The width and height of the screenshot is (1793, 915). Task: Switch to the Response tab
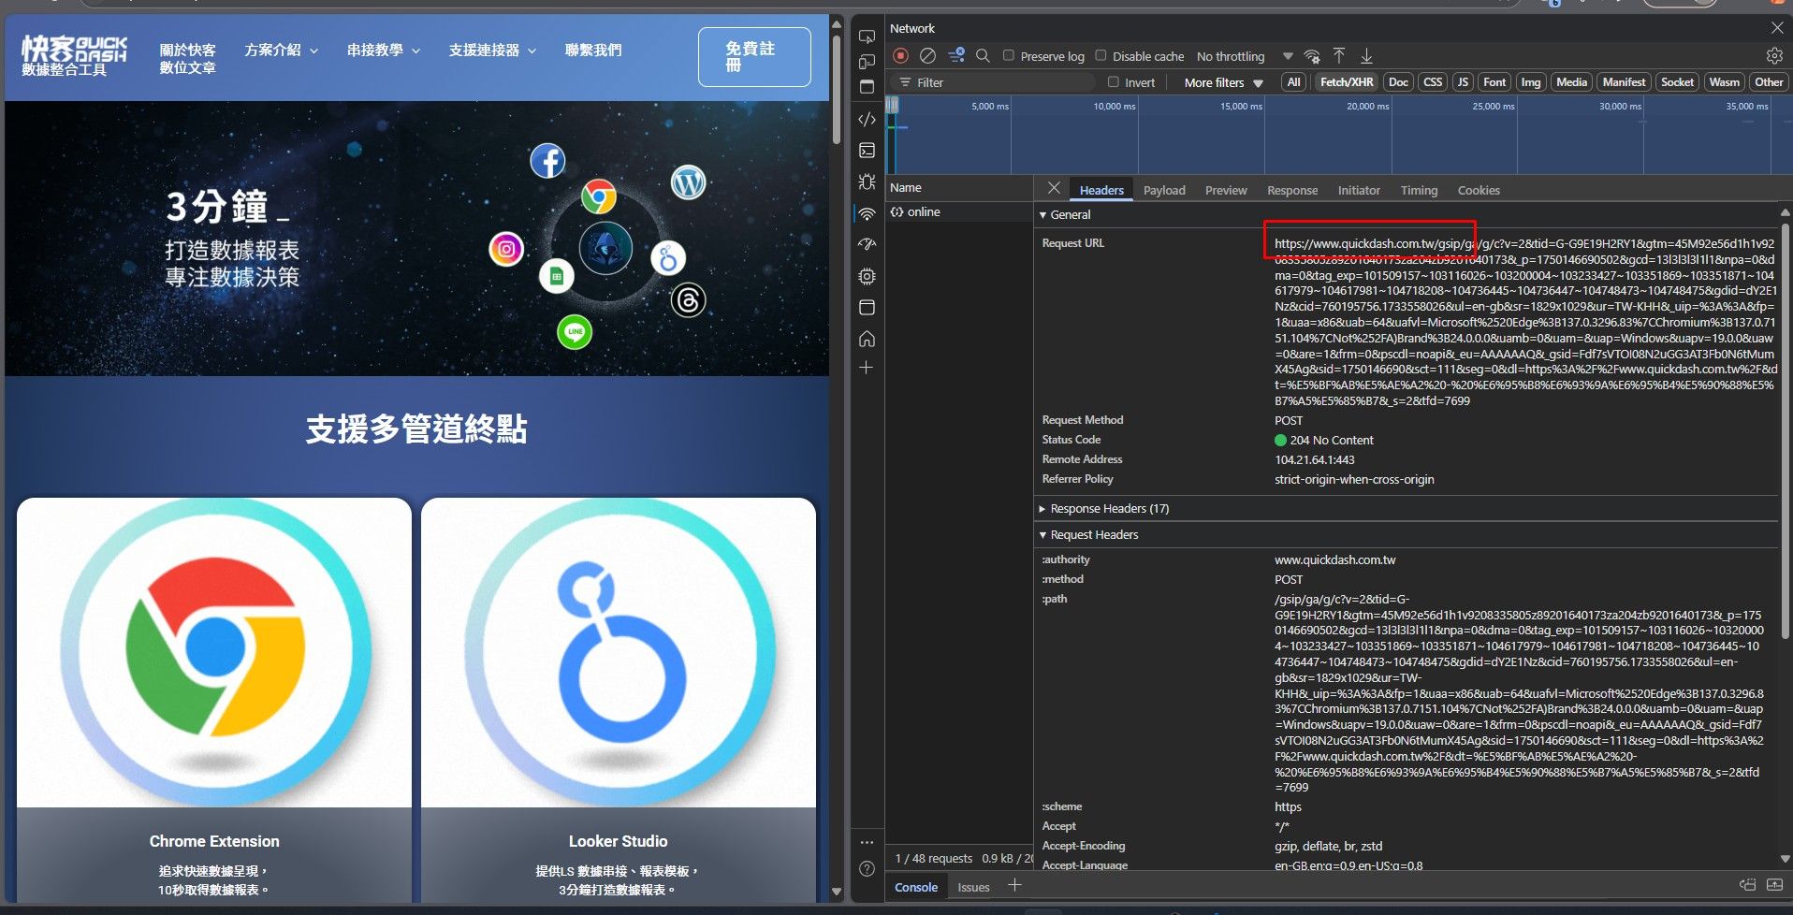[x=1292, y=190]
